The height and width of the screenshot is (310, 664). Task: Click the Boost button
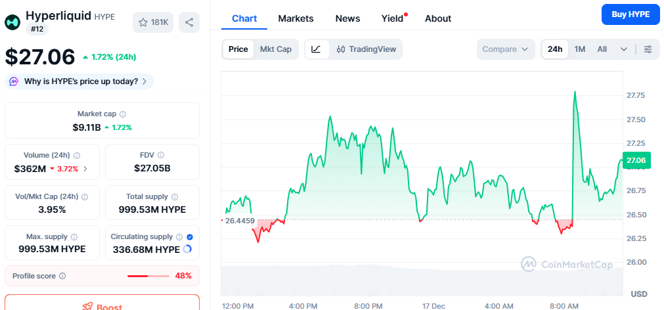coord(102,302)
